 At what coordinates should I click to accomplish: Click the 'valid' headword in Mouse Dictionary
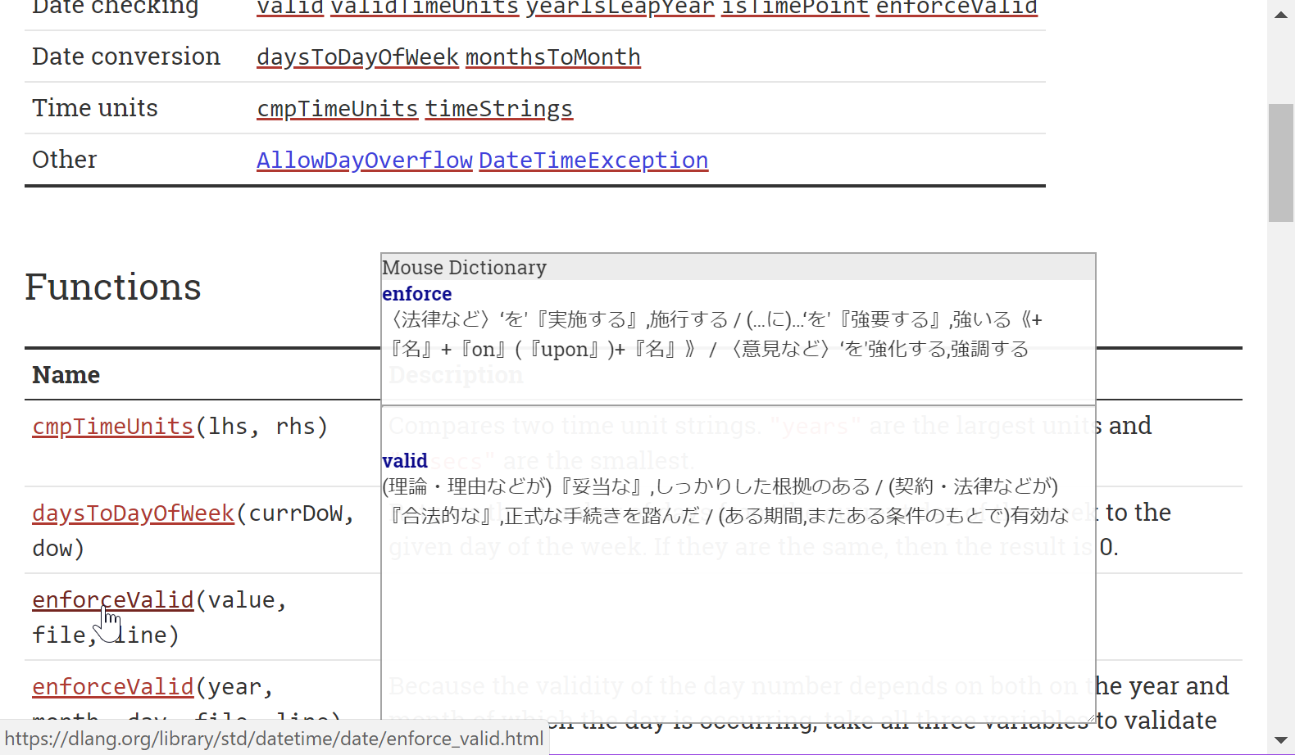405,461
